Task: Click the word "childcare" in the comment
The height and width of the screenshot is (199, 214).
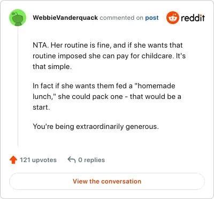Action: coord(158,56)
